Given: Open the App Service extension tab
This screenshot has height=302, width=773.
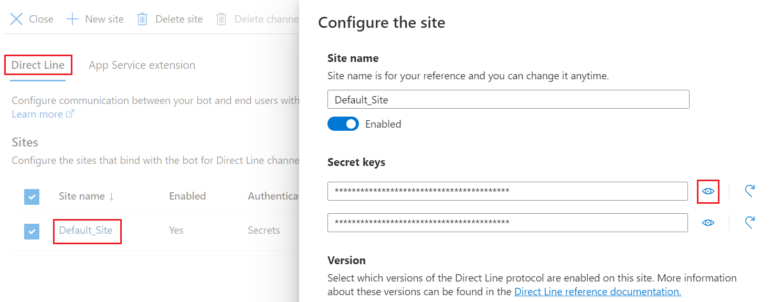Looking at the screenshot, I should click(x=142, y=65).
